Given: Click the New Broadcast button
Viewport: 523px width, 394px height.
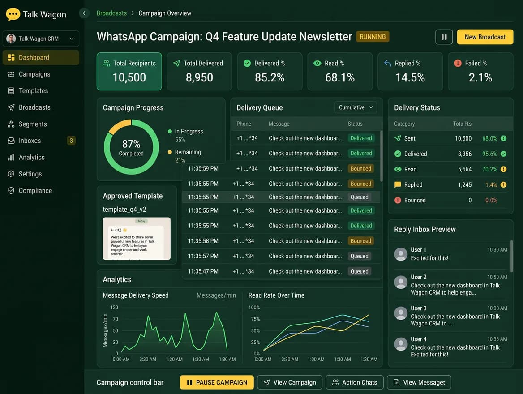Looking at the screenshot, I should pyautogui.click(x=485, y=37).
